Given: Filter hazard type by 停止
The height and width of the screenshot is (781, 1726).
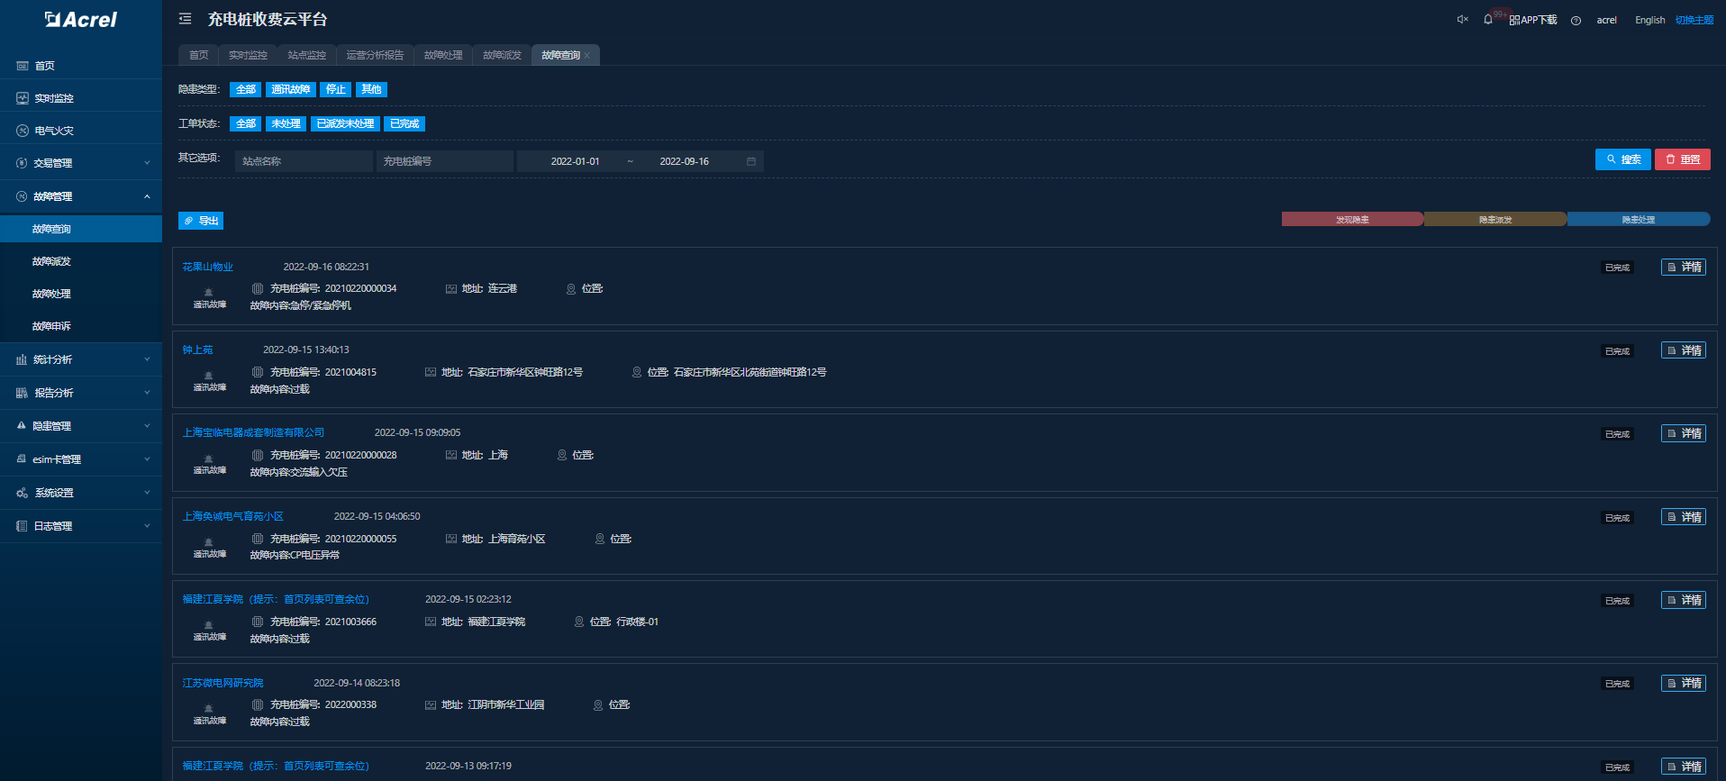Looking at the screenshot, I should pyautogui.click(x=335, y=89).
